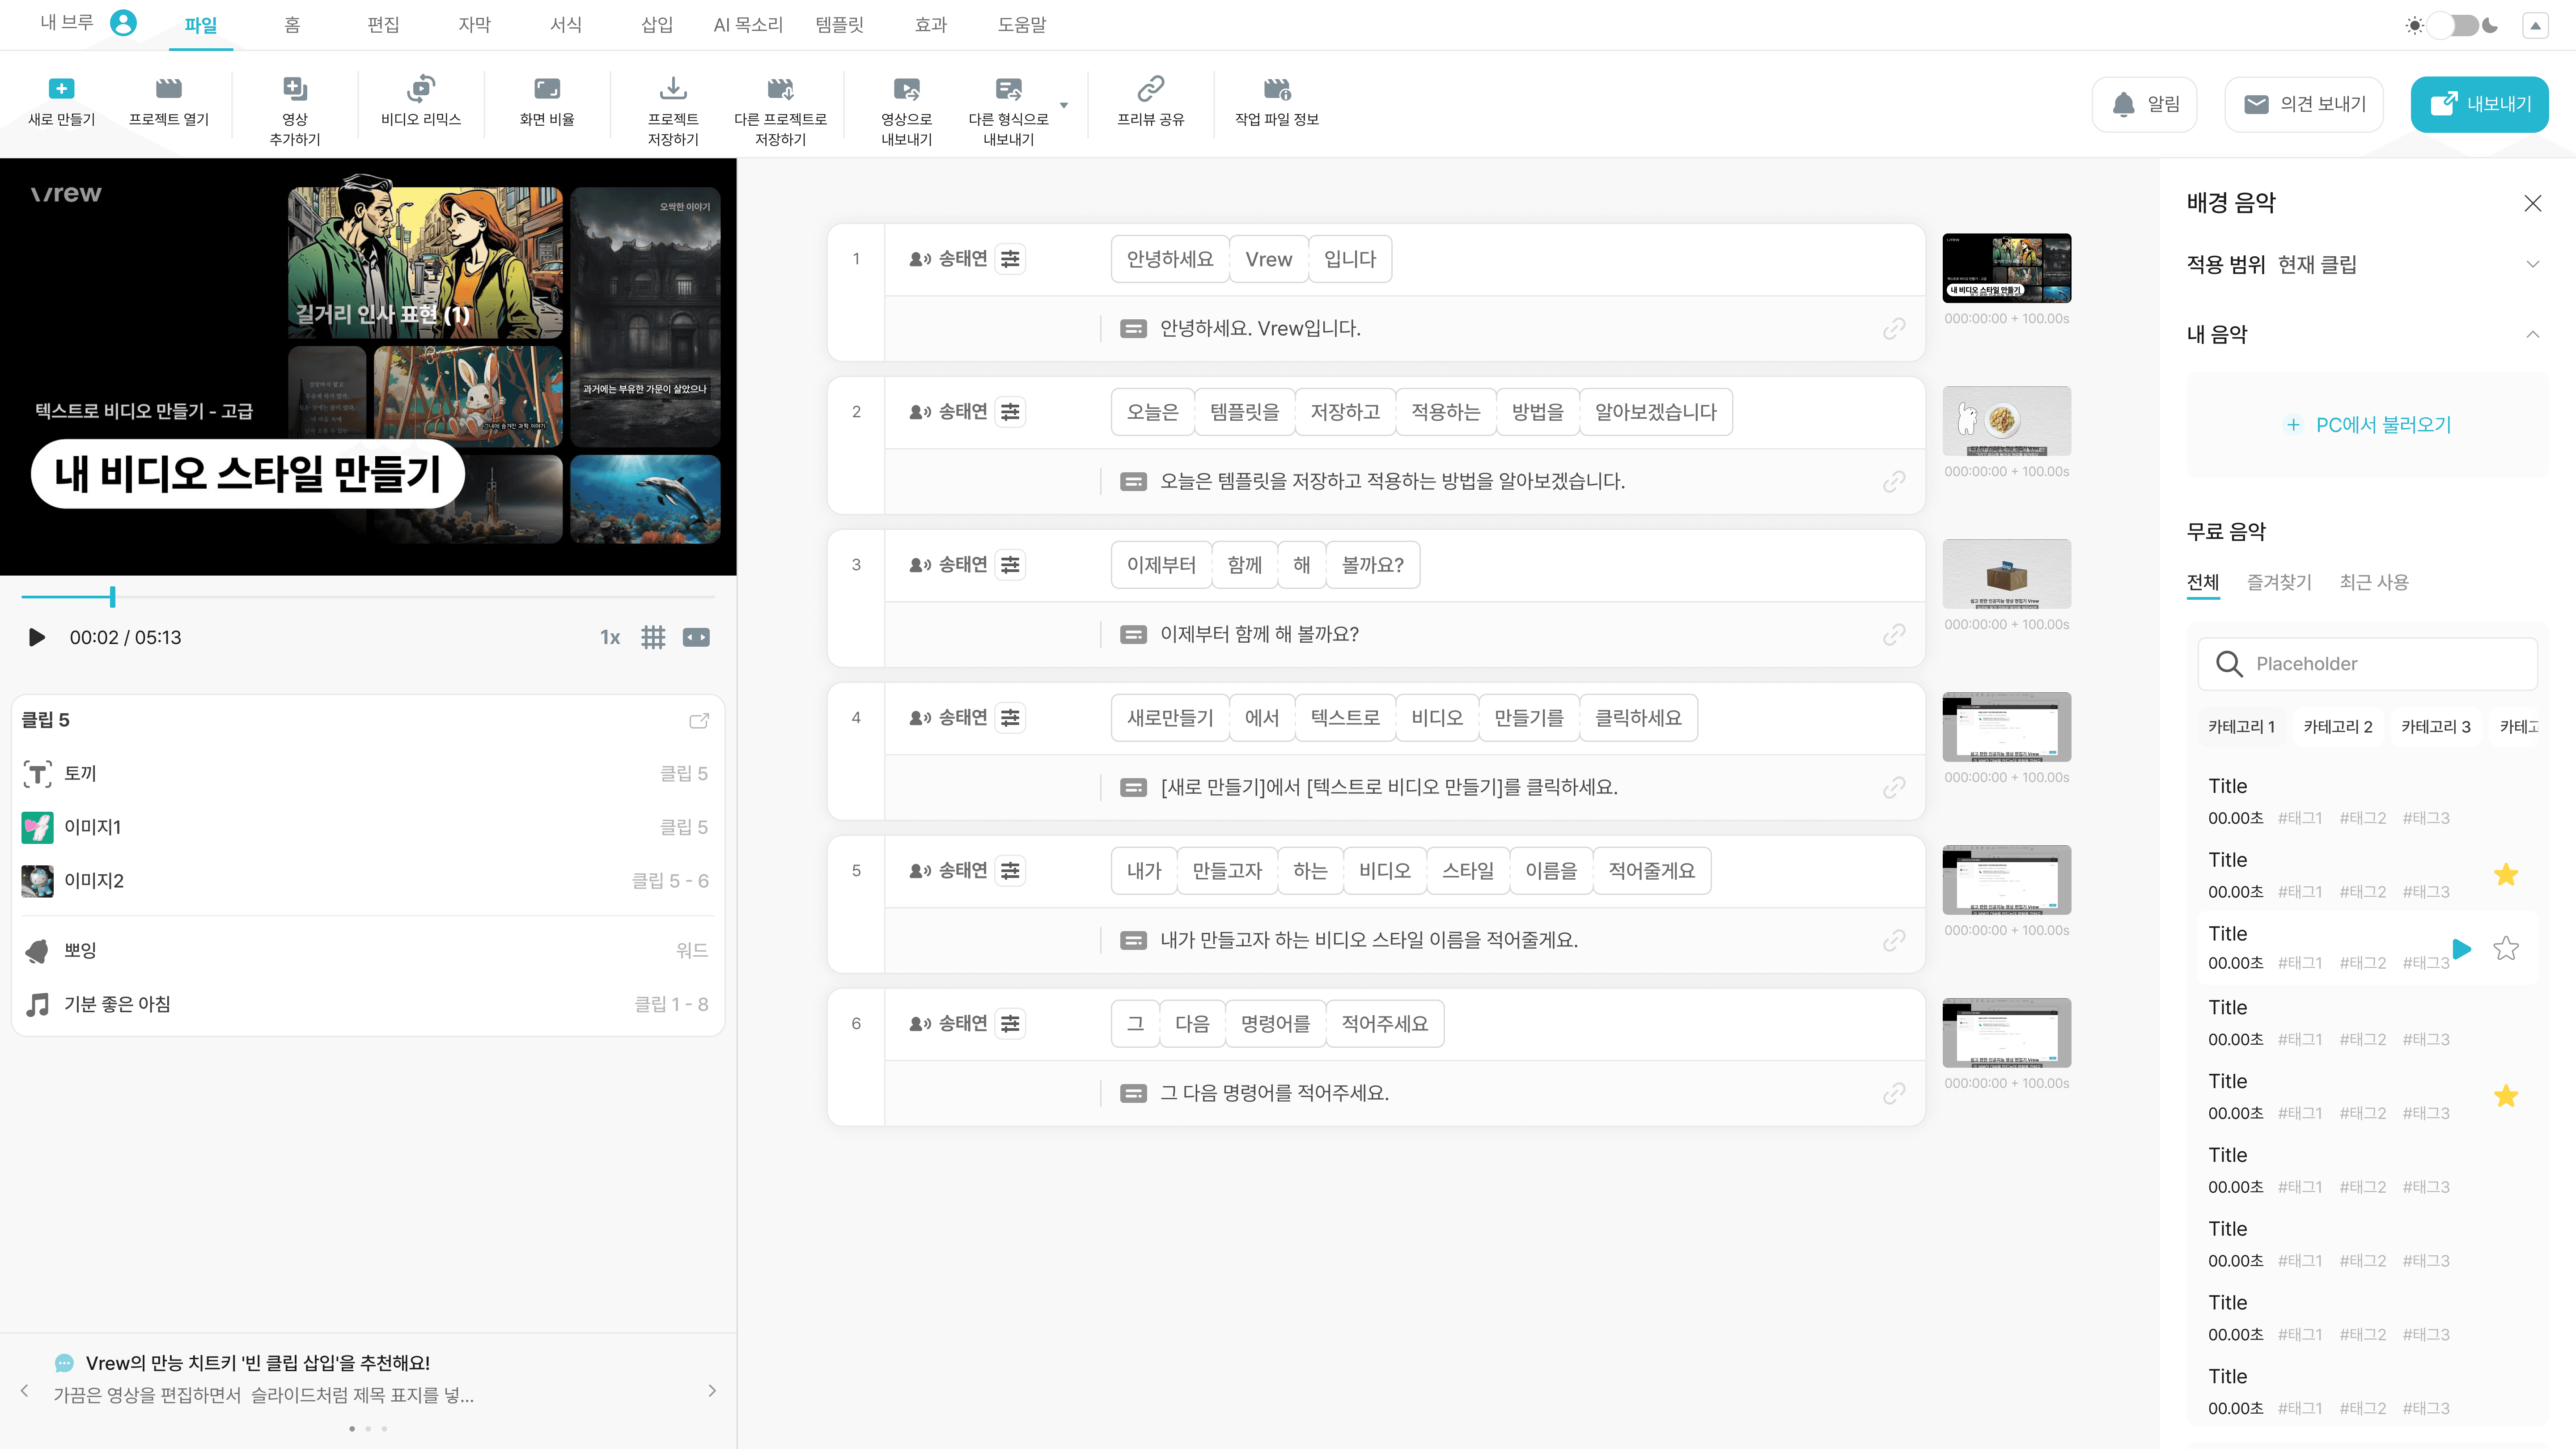
Task: Switch to the 즐겨찾기 music tab
Action: (x=2279, y=582)
